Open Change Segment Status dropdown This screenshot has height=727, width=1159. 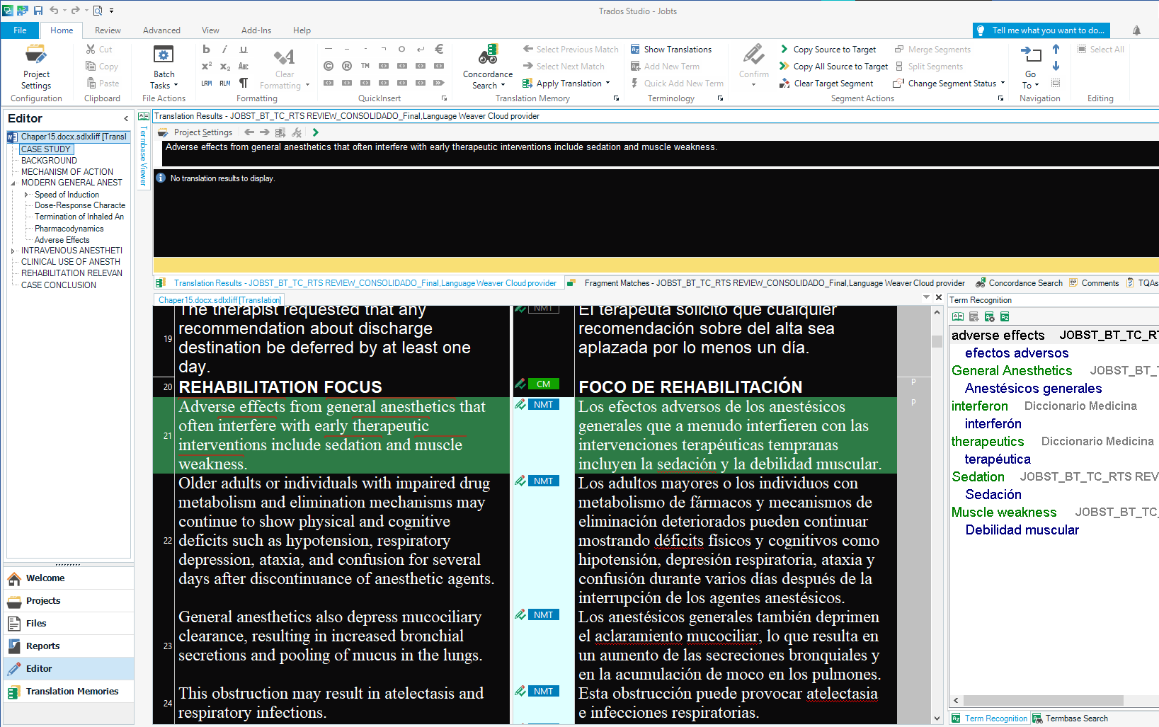[1003, 84]
